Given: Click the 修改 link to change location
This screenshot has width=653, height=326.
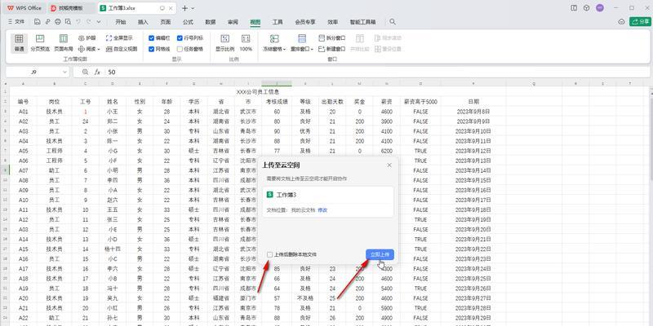Looking at the screenshot, I should 322,210.
